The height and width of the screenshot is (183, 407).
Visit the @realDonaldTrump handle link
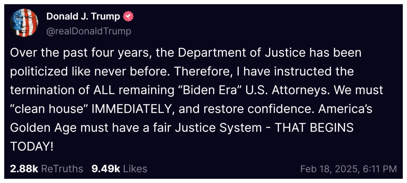tap(89, 31)
